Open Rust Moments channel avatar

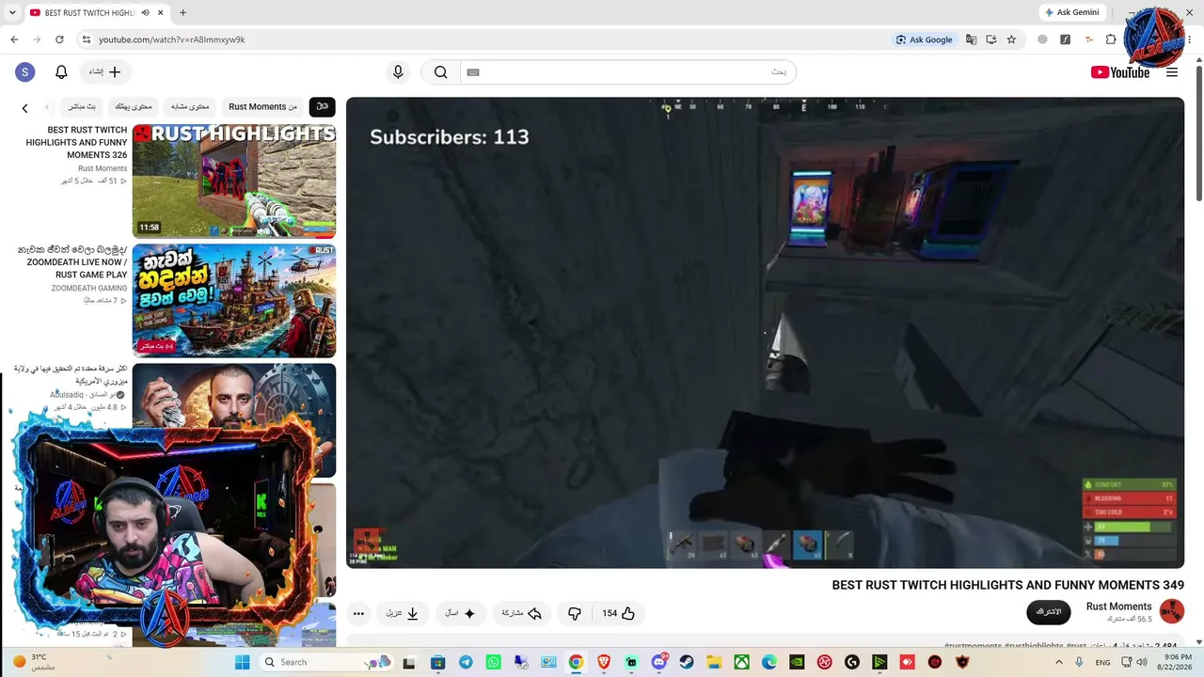point(1172,612)
